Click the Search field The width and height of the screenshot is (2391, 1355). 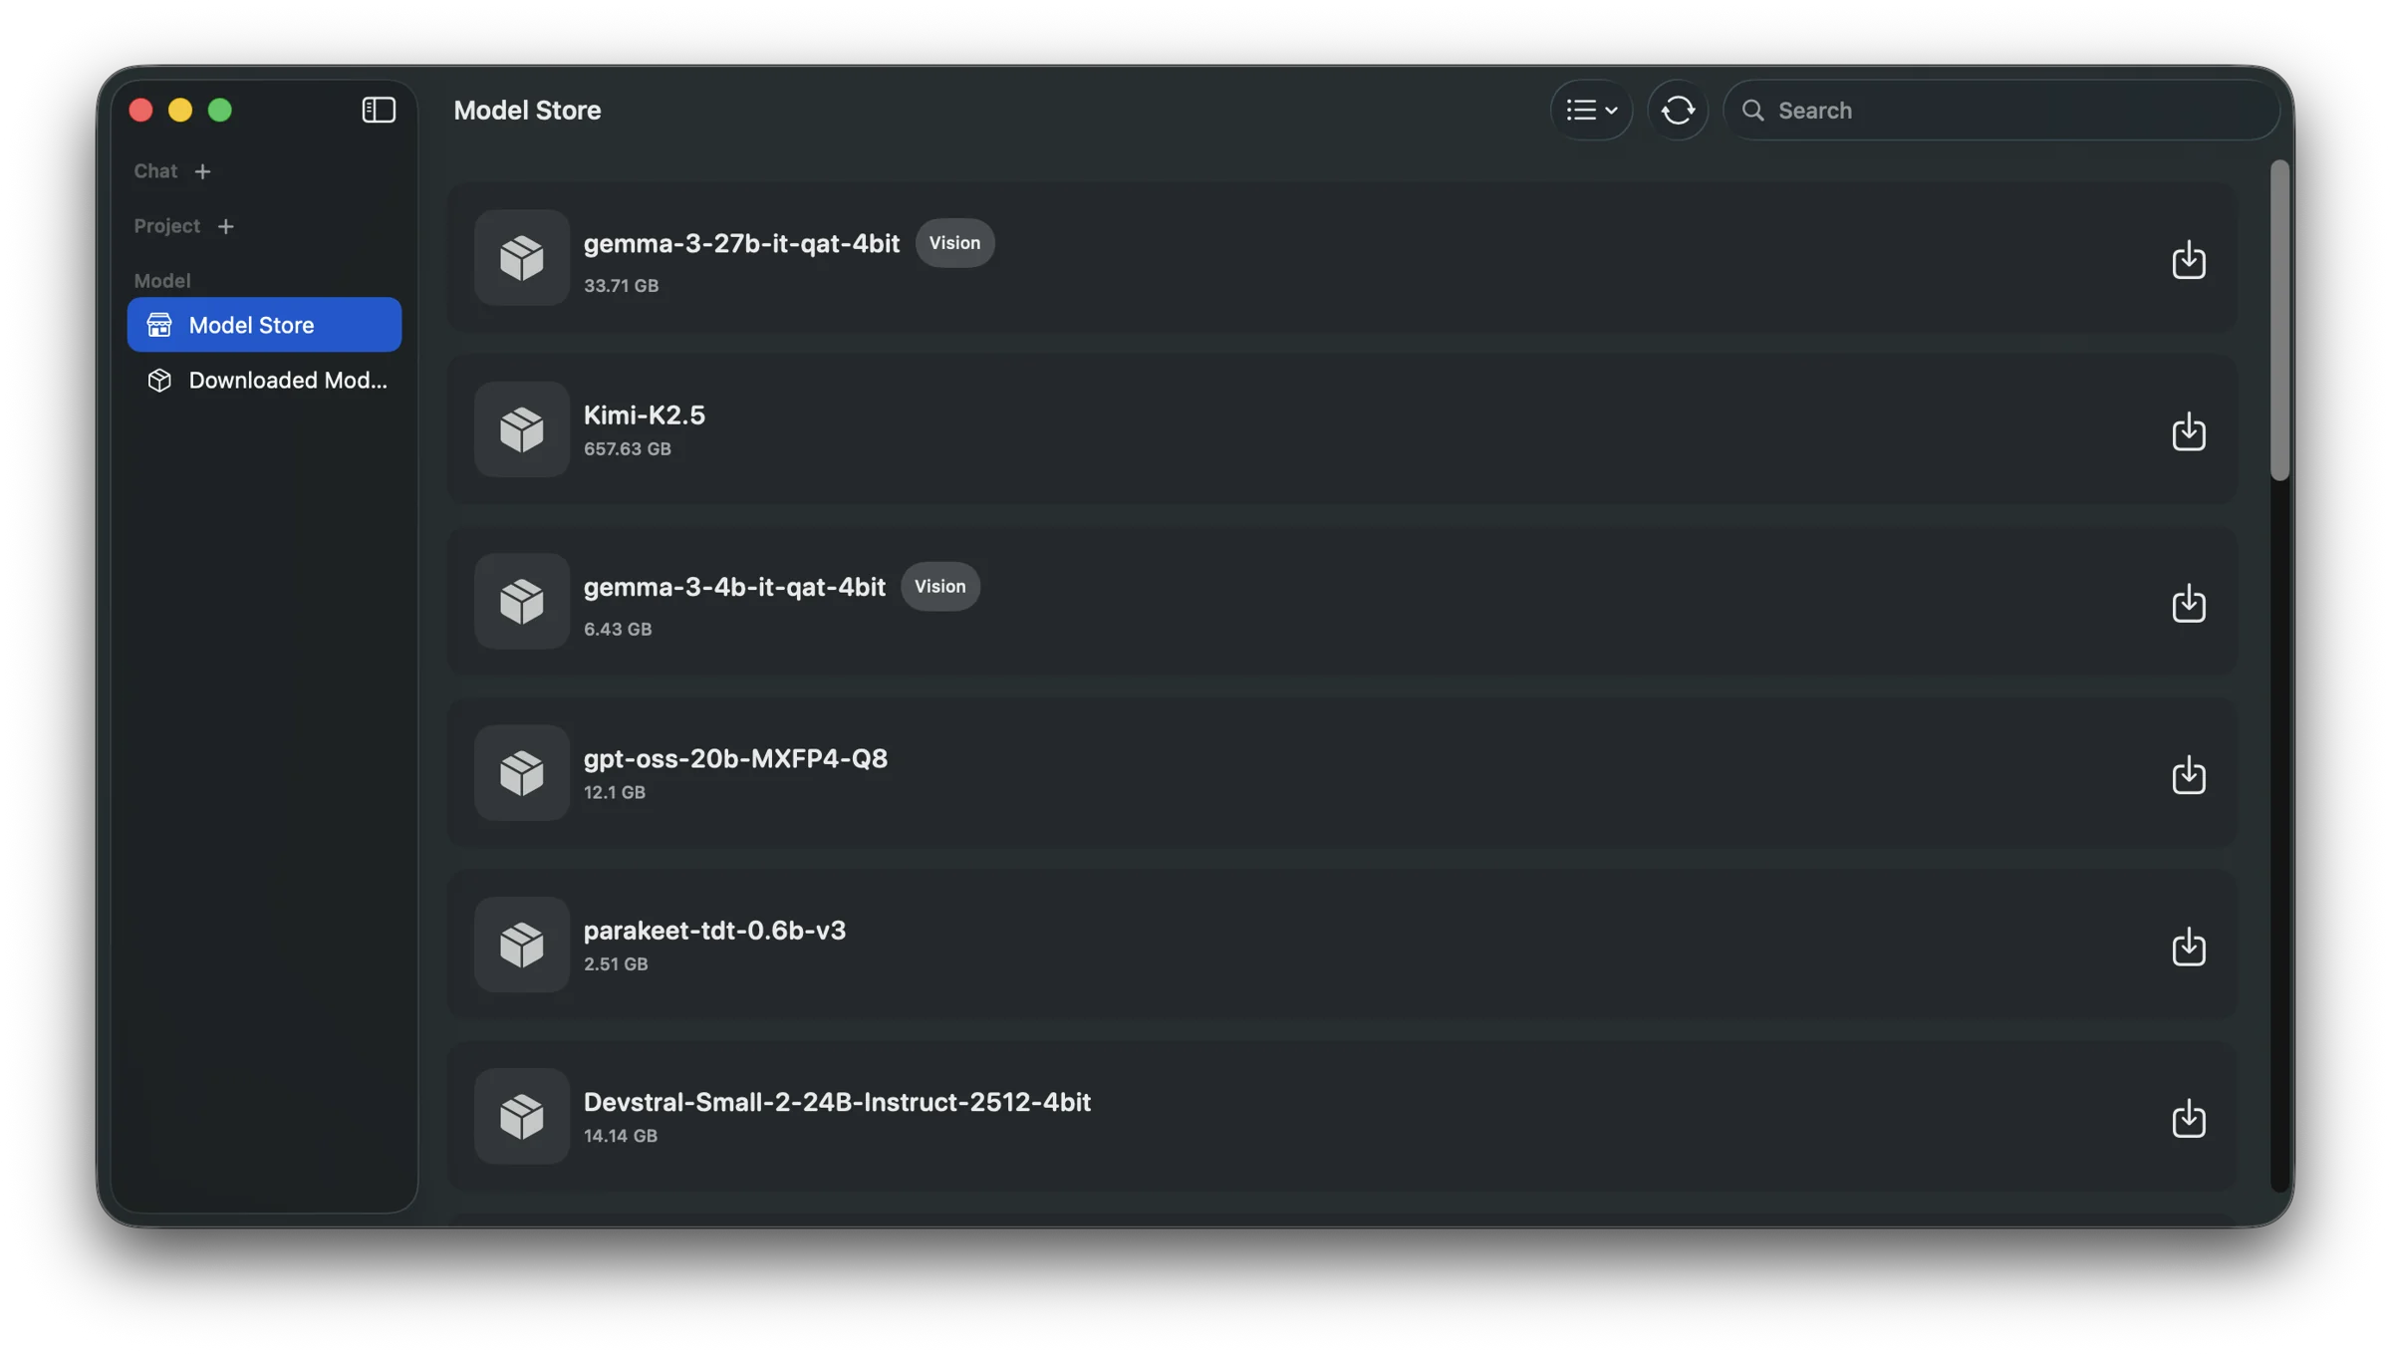[x=2001, y=110]
